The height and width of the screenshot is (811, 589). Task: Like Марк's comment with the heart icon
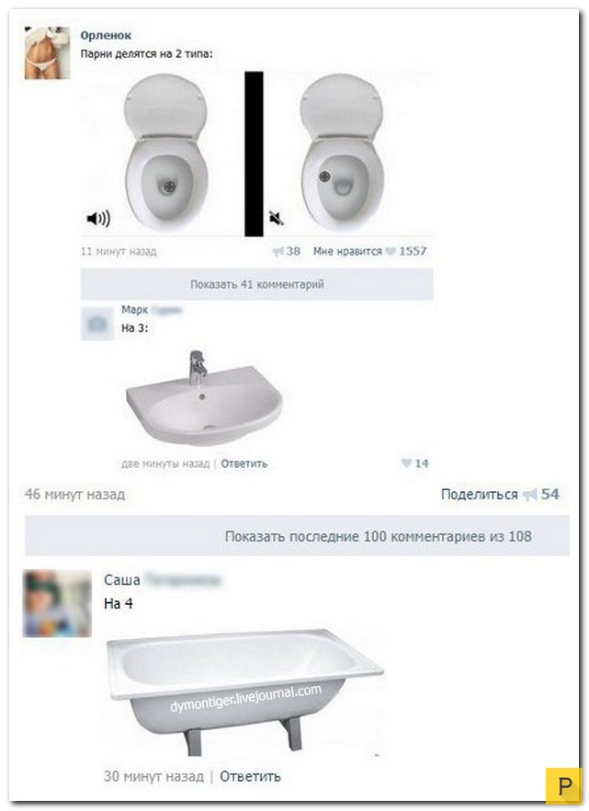406,463
